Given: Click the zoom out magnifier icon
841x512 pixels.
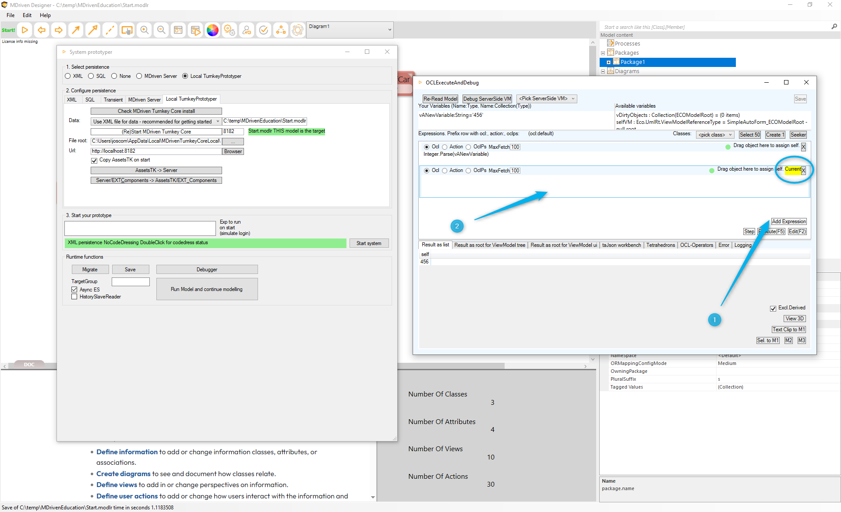Looking at the screenshot, I should 161,30.
